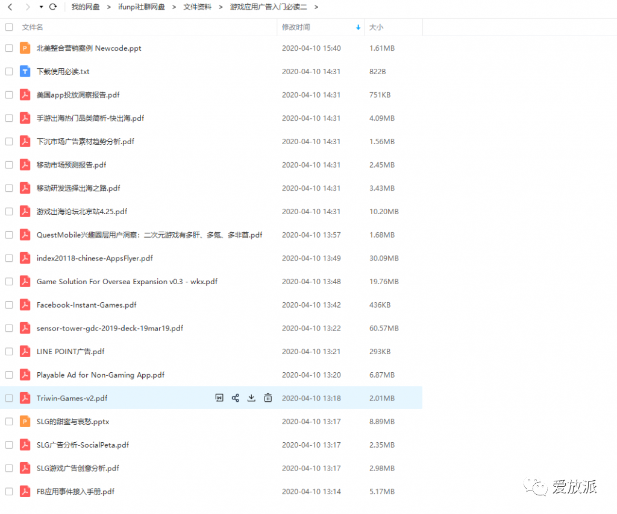This screenshot has width=617, height=514.
Task: Open the file 北美整合营销案例 Newcode.ppt
Action: tap(89, 48)
